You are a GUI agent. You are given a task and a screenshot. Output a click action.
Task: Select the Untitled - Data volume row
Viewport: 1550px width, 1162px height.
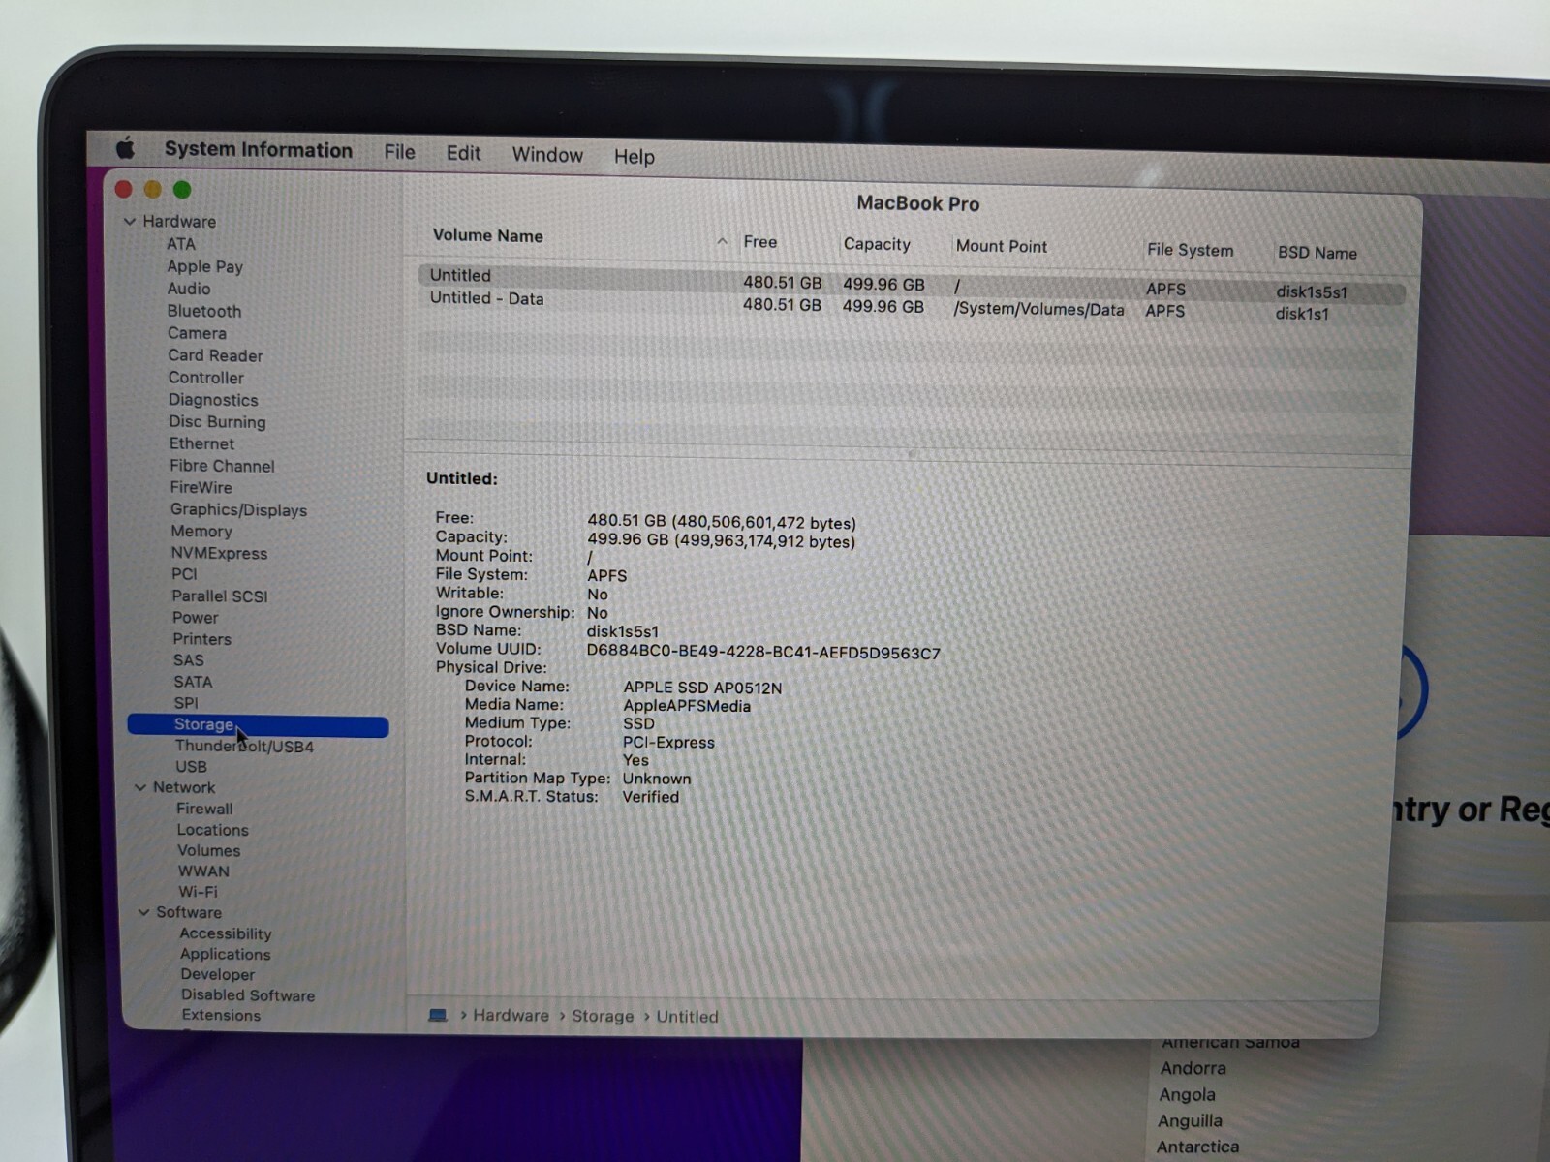click(x=912, y=305)
